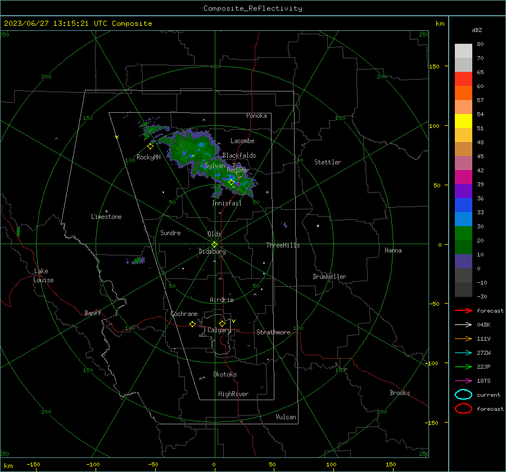Click the Drumheller city label
The image size is (506, 472).
(x=329, y=277)
